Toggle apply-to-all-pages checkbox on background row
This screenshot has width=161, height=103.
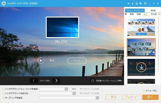[78, 93]
